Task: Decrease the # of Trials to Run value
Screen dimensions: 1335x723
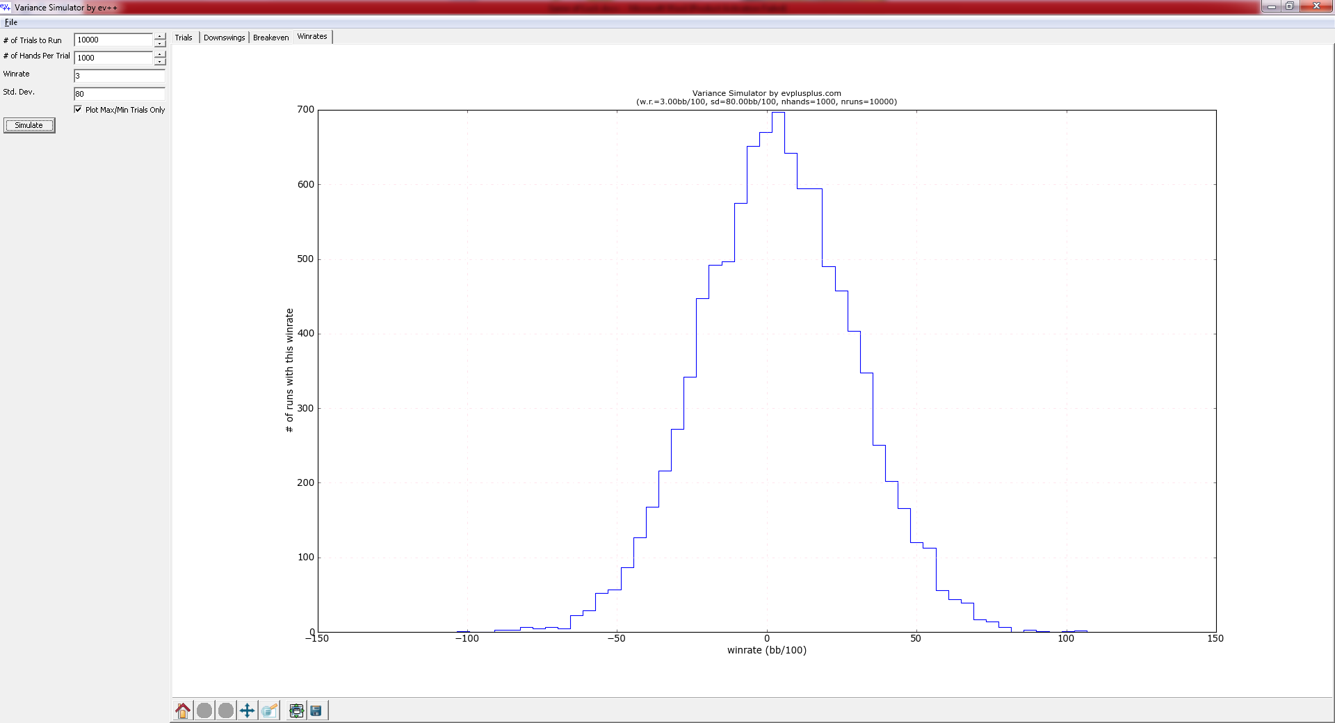Action: click(x=160, y=43)
